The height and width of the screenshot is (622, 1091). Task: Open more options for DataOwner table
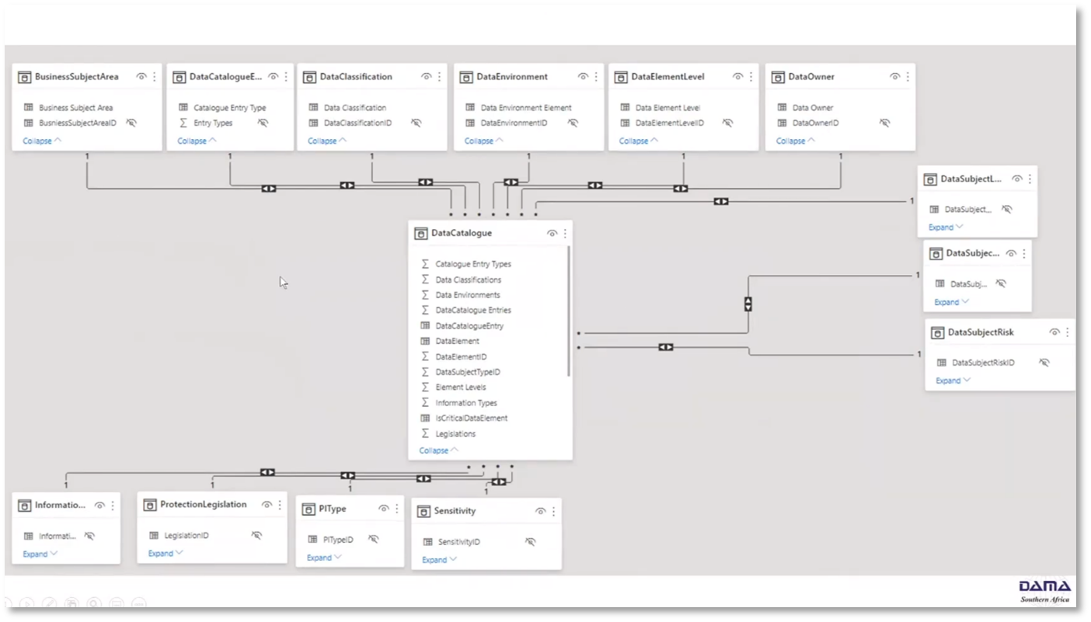(x=907, y=77)
